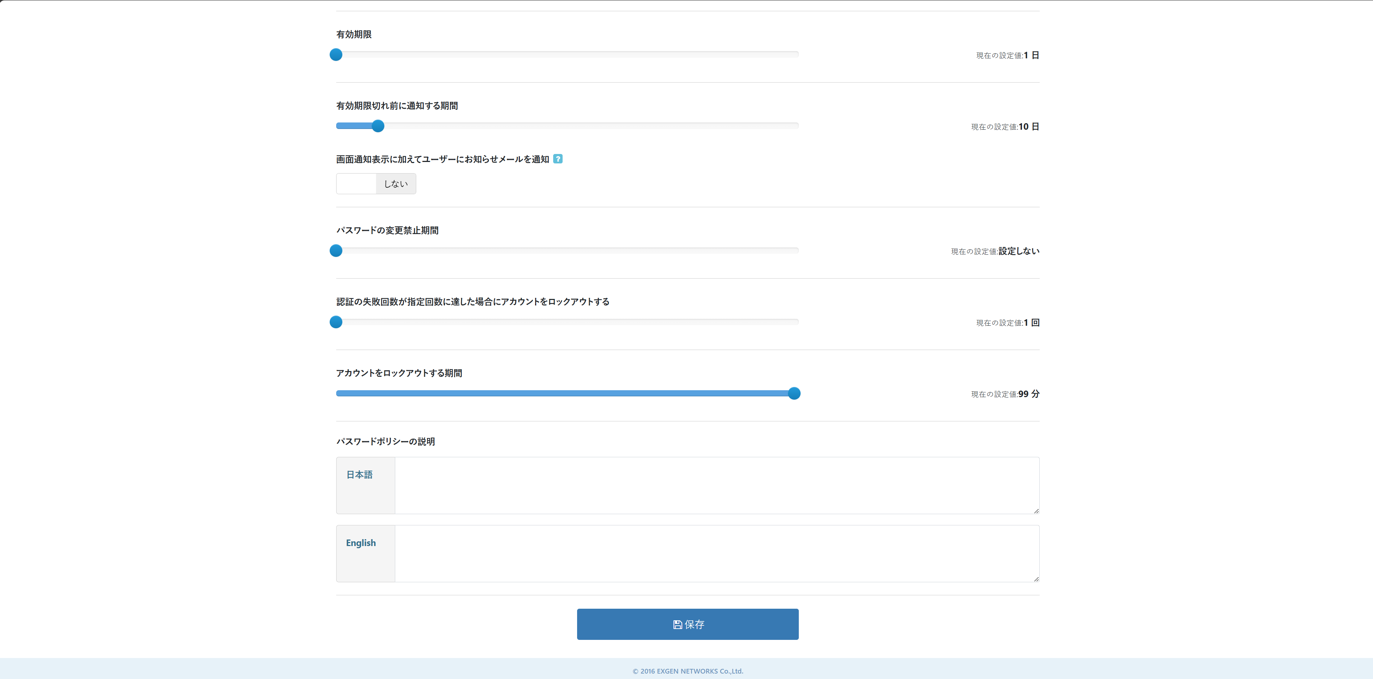The width and height of the screenshot is (1373, 679).
Task: Focus the English policy description textarea
Action: (x=716, y=553)
